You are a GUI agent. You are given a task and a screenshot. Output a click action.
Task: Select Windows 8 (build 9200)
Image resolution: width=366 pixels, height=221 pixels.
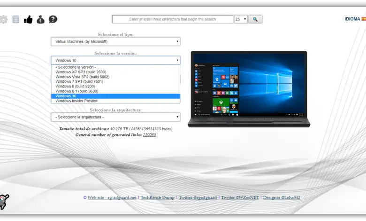click(115, 87)
